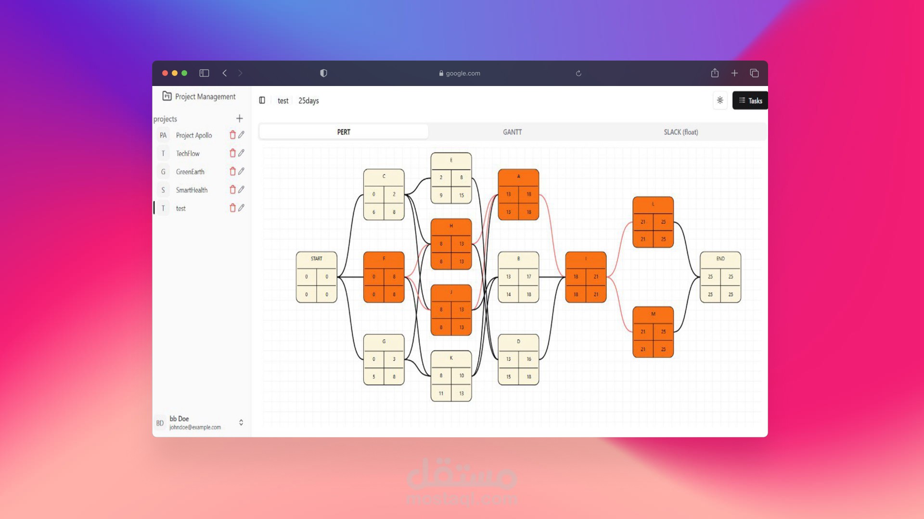924x519 pixels.
Task: Select the orange critical node H
Action: pos(451,244)
